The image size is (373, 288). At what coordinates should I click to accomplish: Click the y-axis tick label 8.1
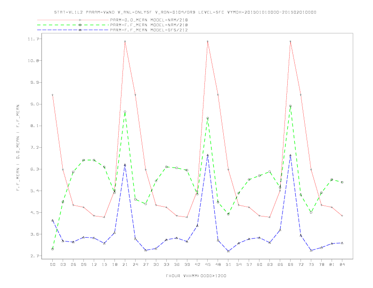(x=35, y=126)
